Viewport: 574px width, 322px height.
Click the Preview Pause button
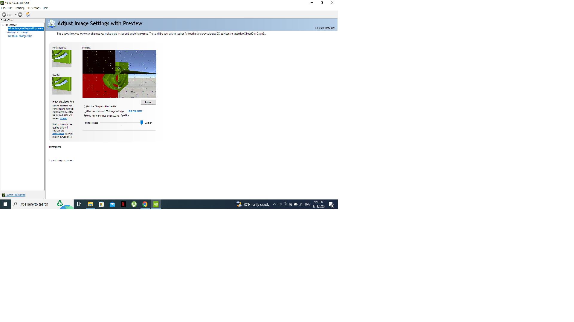click(148, 102)
